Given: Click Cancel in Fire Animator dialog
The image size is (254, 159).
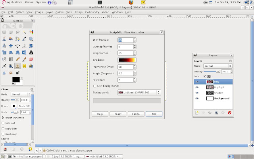Looking at the screenshot, I should click(x=136, y=114).
